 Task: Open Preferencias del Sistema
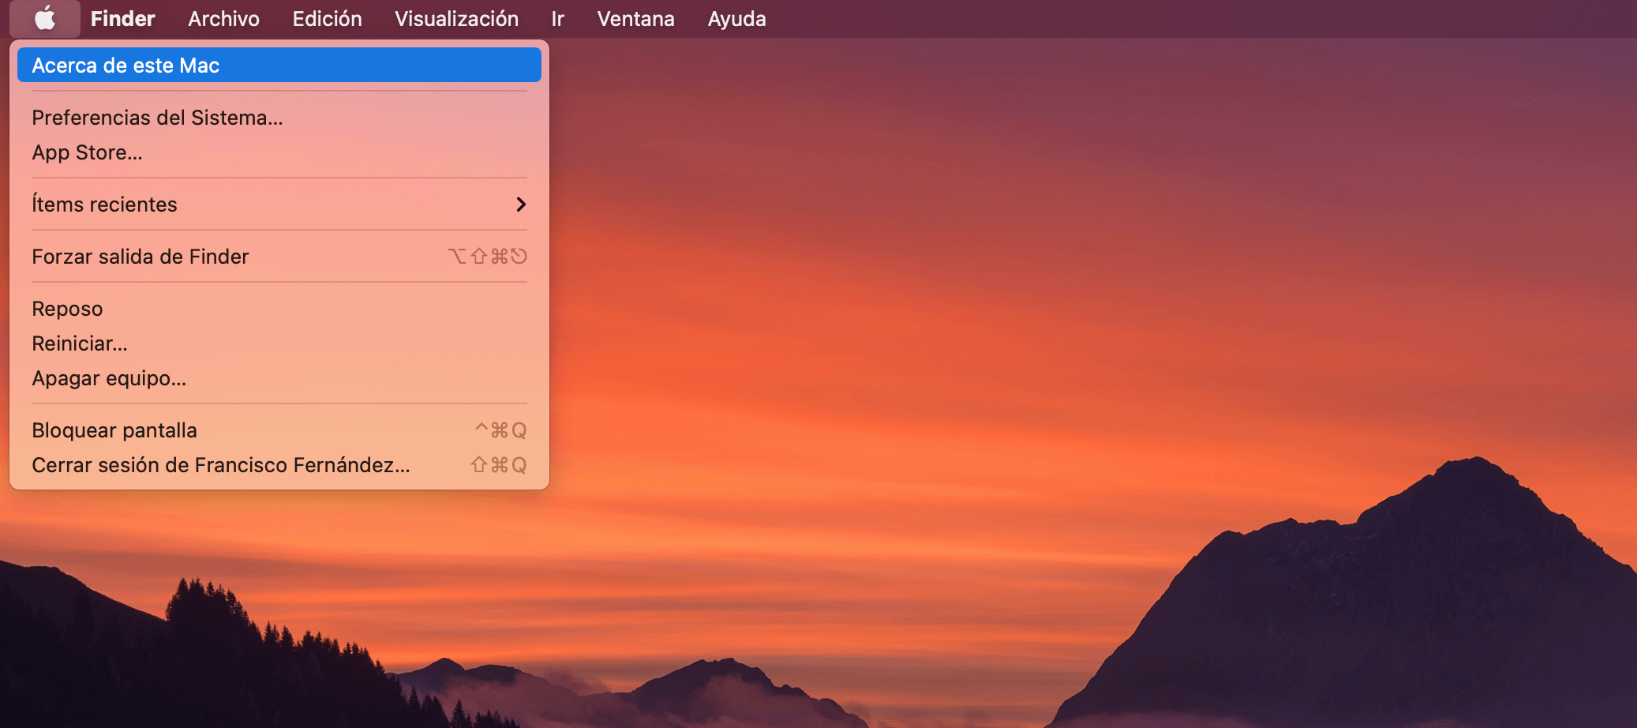[x=157, y=117]
